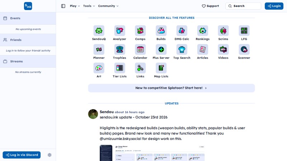Open the Comps feature icon
Image resolution: width=287 pixels, height=161 pixels.
[140, 31]
